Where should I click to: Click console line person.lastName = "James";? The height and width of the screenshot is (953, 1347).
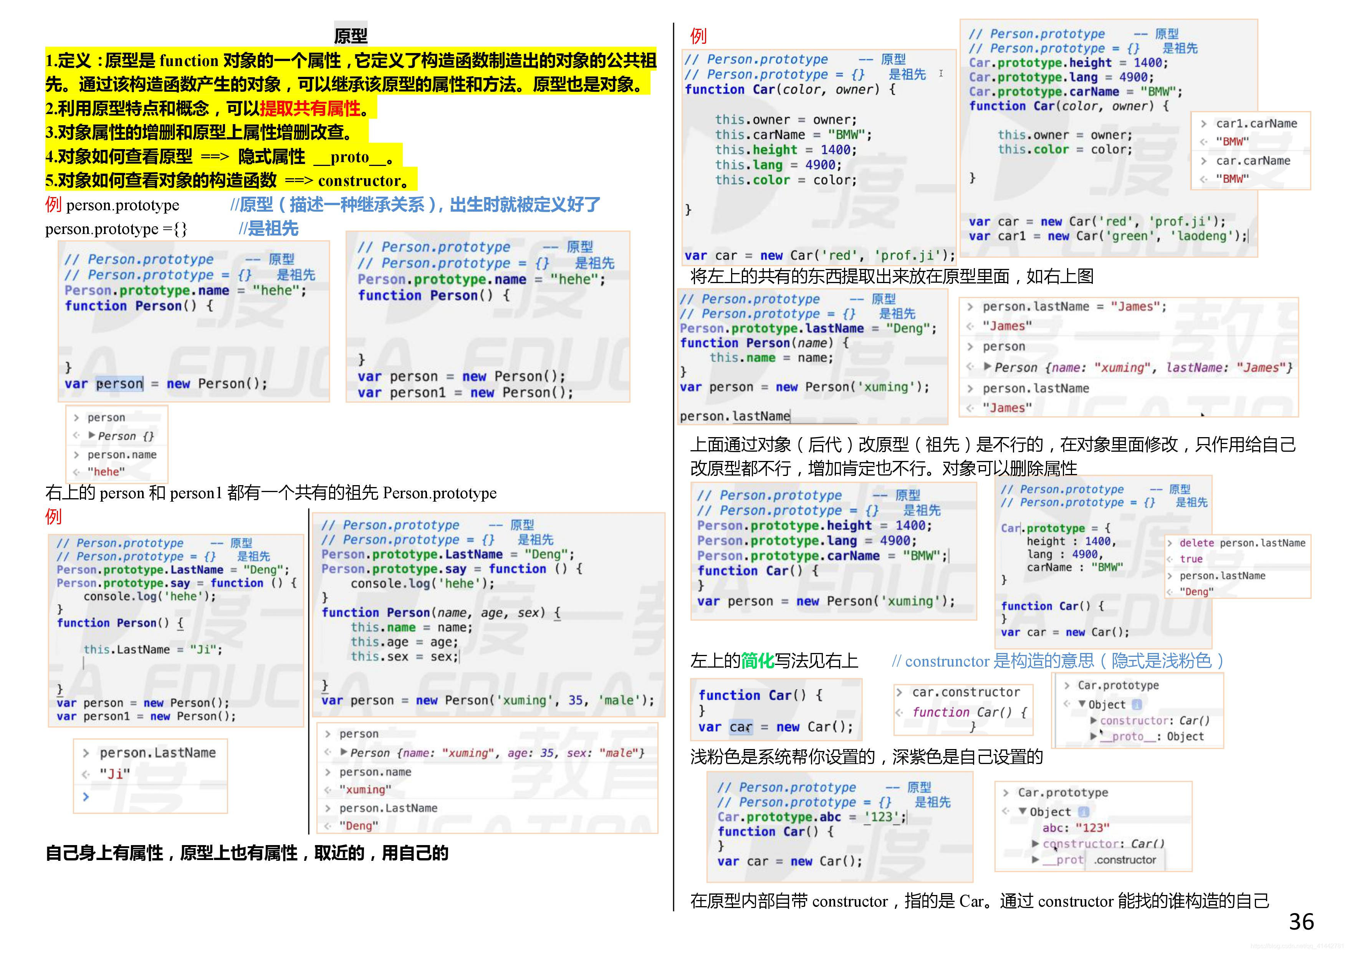tap(1075, 306)
